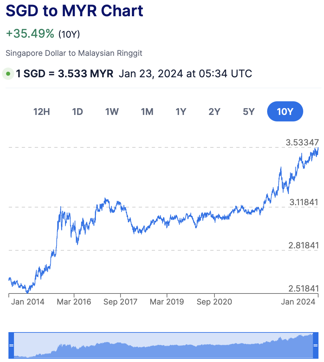Pick the 5Y time period
324x362 pixels.
pos(249,112)
